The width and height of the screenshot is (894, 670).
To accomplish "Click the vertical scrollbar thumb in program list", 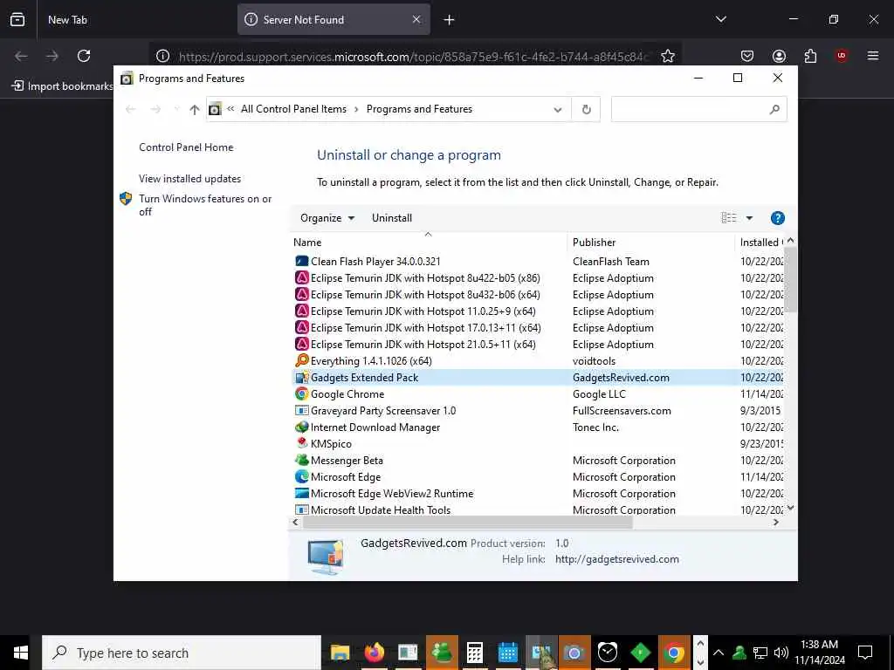I will tap(790, 280).
